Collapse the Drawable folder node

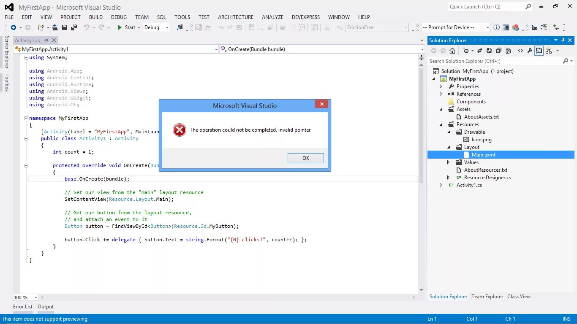click(449, 132)
